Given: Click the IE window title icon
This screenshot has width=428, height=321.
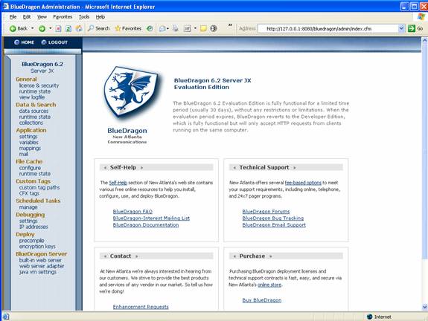Looking at the screenshot, I should [x=5, y=6].
